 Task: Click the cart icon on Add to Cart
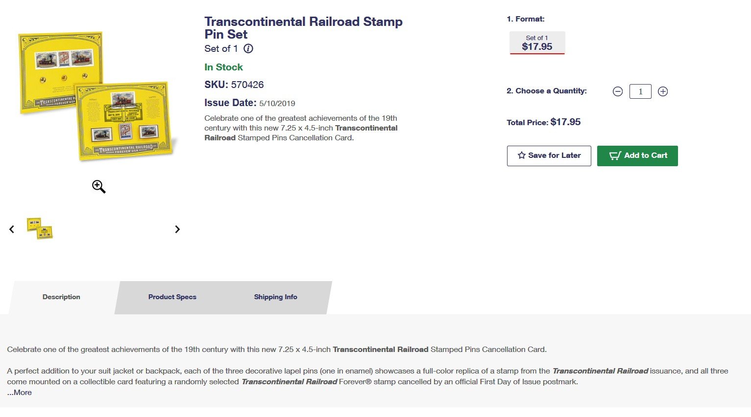[x=615, y=155]
